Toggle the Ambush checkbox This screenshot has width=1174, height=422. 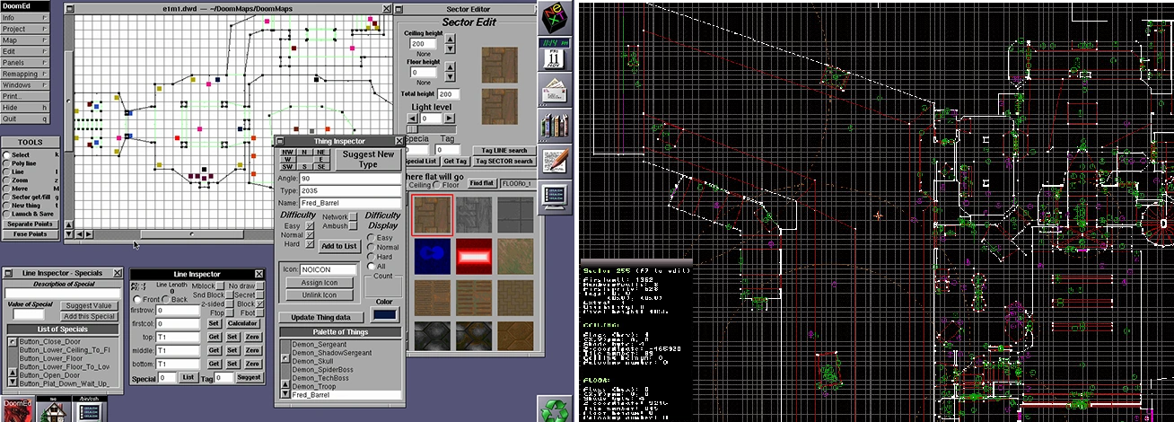pos(354,226)
